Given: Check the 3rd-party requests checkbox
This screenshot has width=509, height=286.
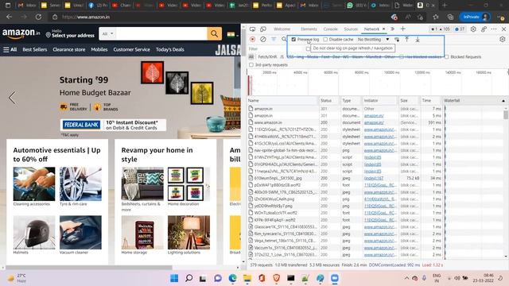Looking at the screenshot, I should pos(251,65).
